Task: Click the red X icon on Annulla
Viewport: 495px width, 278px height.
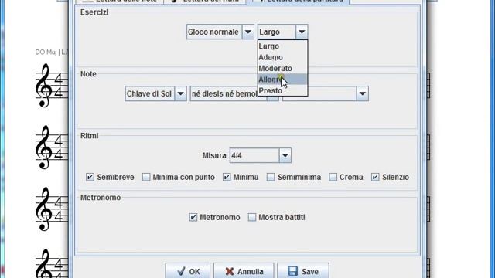Action: coord(230,271)
